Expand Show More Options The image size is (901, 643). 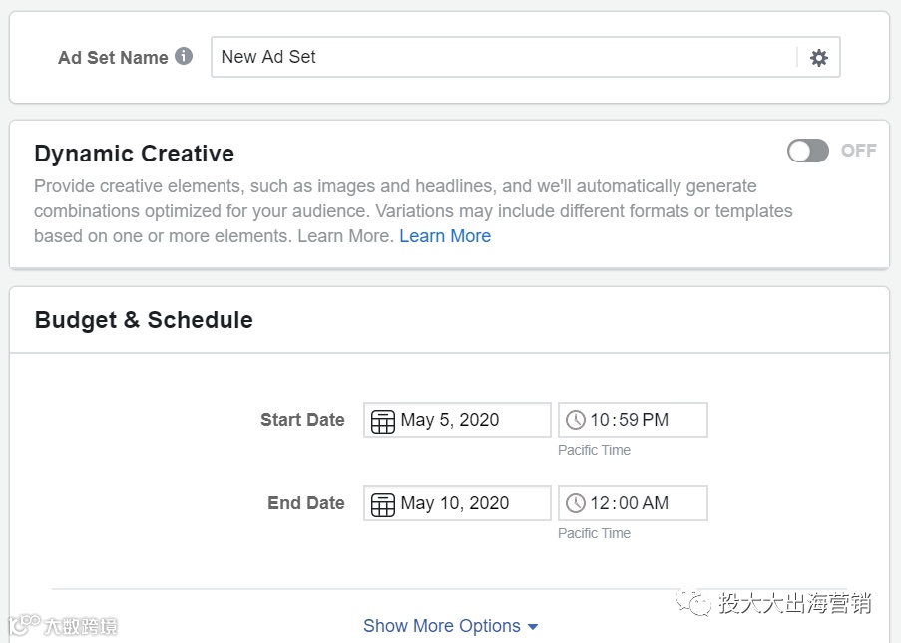(442, 626)
